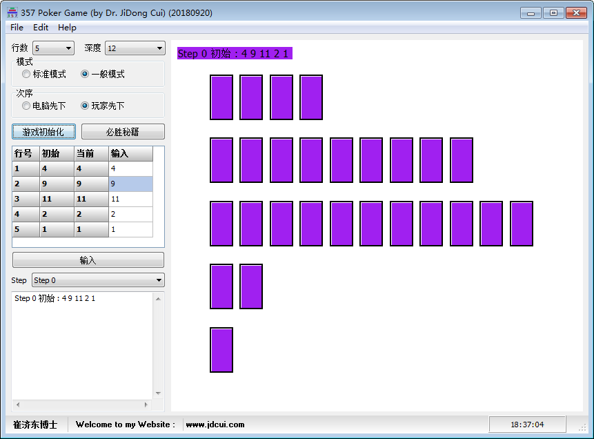
Task: Click the 初始 column header
Action: pos(57,153)
